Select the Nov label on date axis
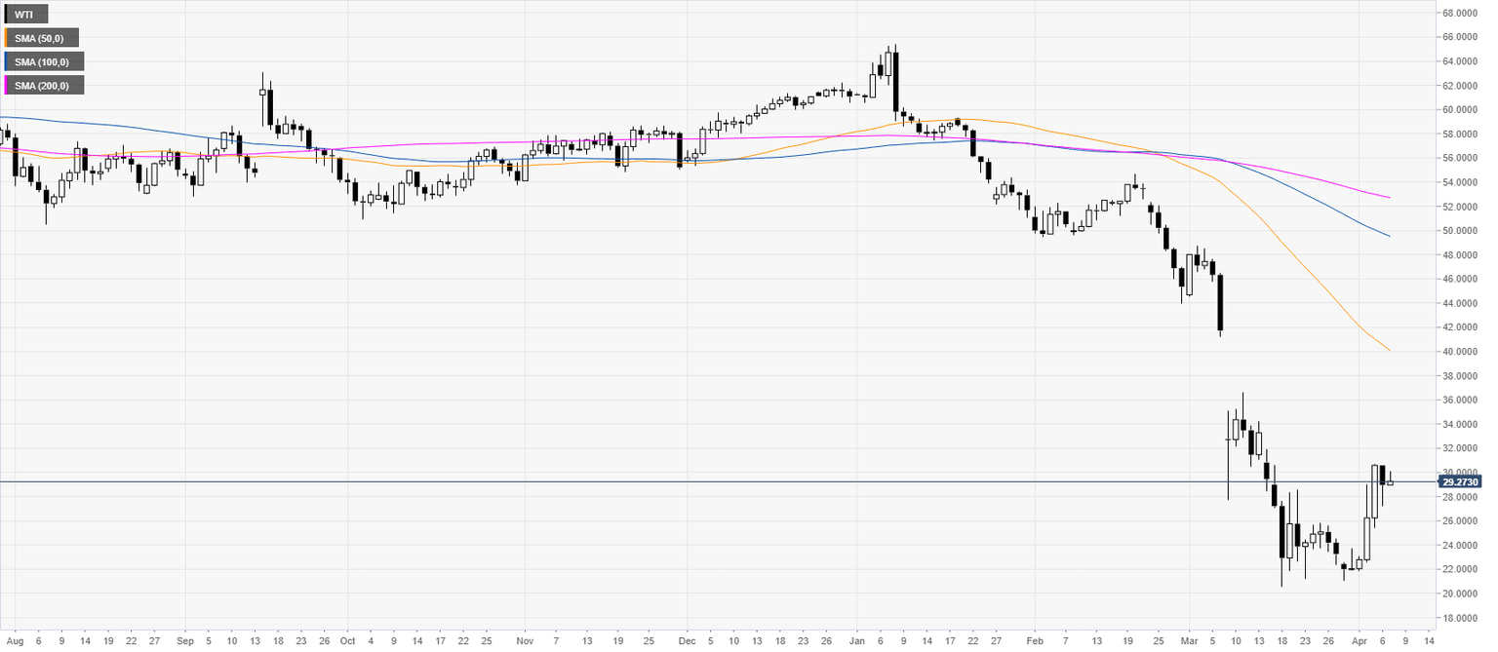The height and width of the screenshot is (652, 1498). coord(525,641)
